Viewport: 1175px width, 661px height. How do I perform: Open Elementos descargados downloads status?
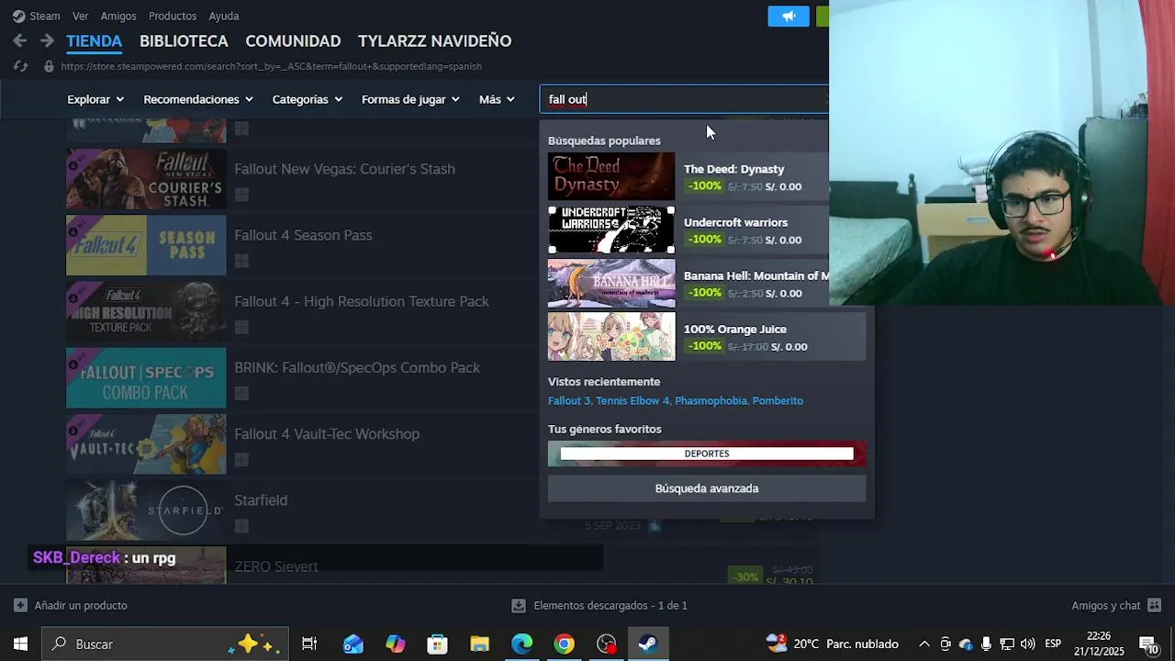(x=599, y=606)
